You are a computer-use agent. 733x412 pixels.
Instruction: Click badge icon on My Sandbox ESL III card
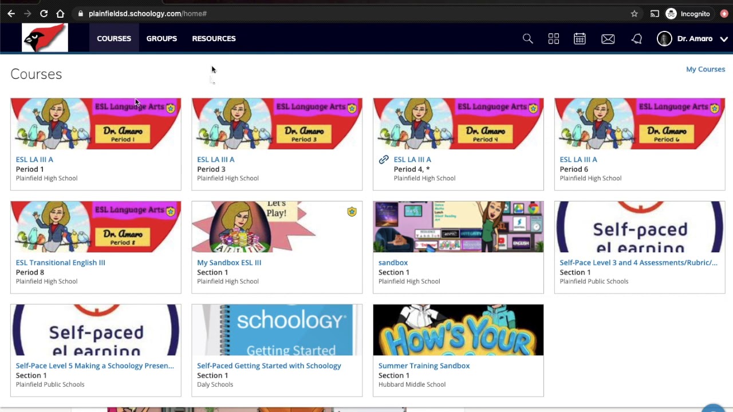click(x=352, y=212)
